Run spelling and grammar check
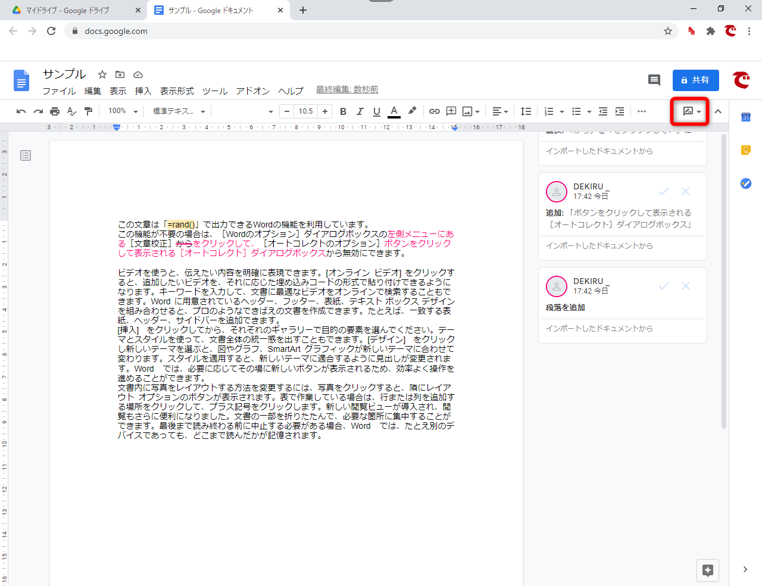Viewport: 762px width, 586px height. pyautogui.click(x=71, y=111)
